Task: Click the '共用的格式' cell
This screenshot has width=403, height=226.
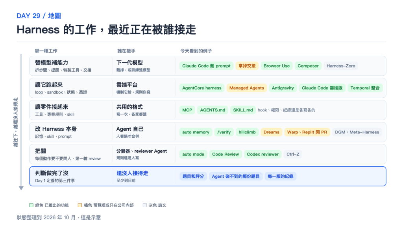Action: pos(129,107)
